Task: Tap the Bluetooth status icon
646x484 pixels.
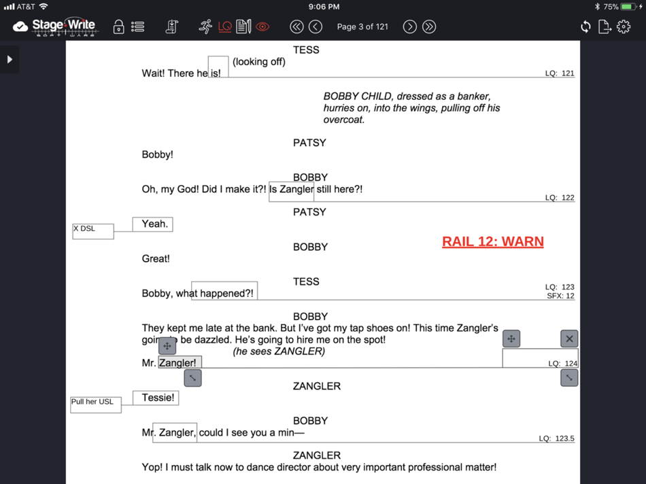Action: [597, 7]
